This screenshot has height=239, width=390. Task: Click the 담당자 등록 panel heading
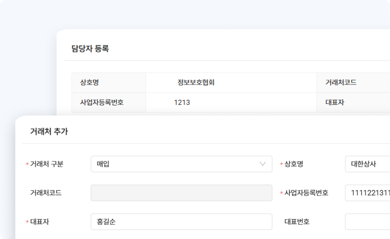tap(90, 49)
